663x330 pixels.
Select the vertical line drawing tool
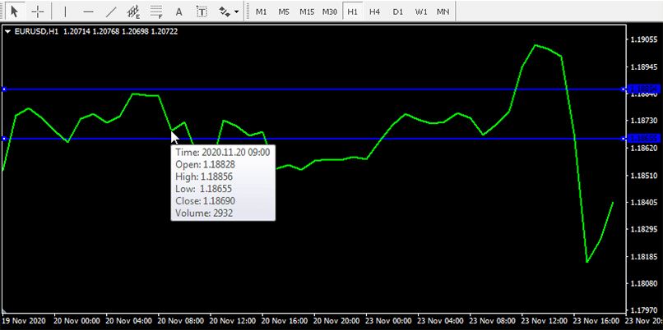tap(66, 11)
